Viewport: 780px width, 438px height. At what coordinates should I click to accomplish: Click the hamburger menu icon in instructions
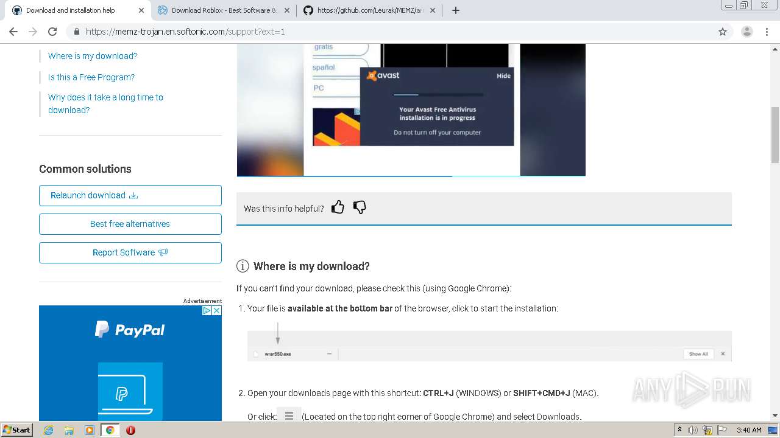289,416
